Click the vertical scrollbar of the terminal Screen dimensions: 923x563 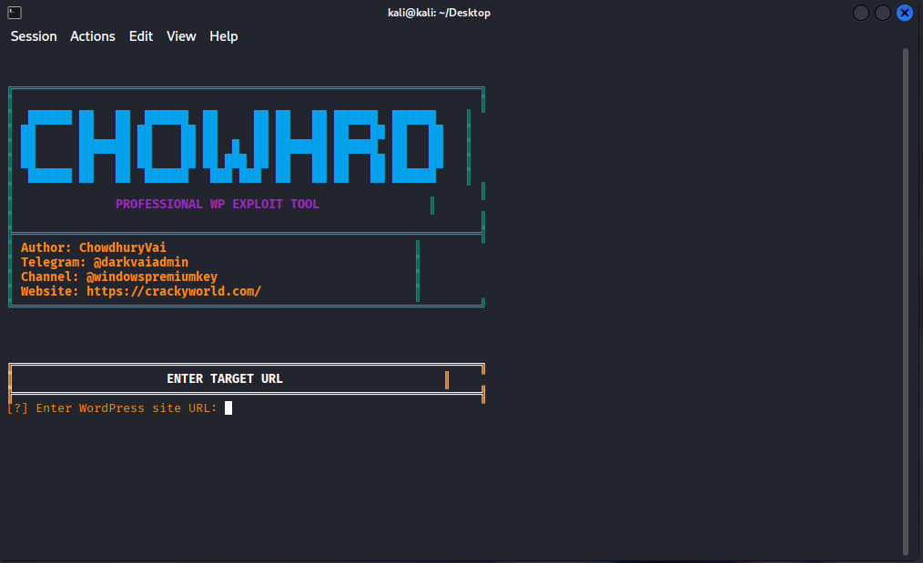point(906,301)
